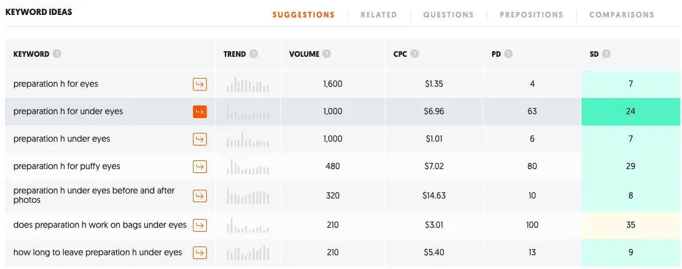Image resolution: width=682 pixels, height=269 pixels.
Task: Open the help icon next to VOLUME header
Action: click(327, 54)
